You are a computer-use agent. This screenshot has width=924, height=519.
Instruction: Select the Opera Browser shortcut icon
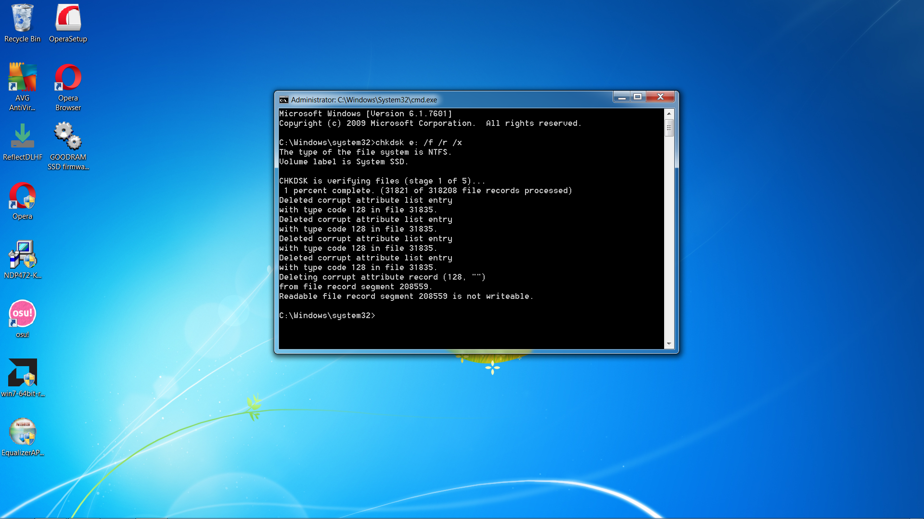(x=68, y=87)
